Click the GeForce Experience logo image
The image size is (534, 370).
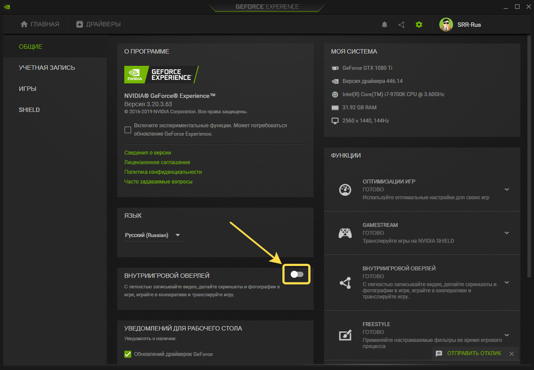(x=161, y=75)
